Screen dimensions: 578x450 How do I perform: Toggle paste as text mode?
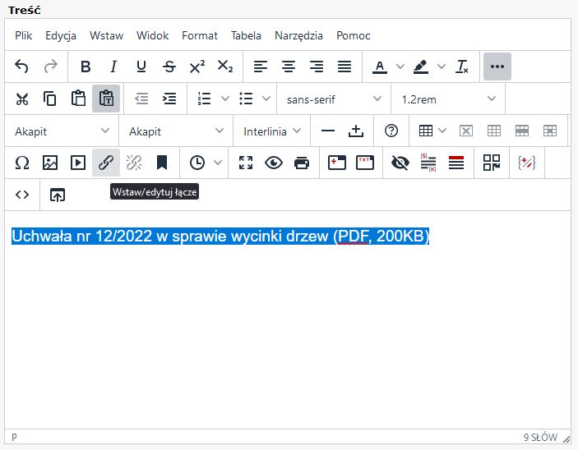pyautogui.click(x=106, y=99)
